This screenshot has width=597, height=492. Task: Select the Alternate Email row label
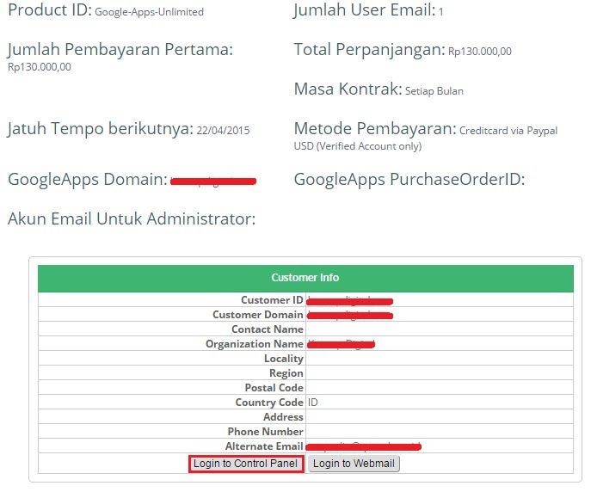point(263,446)
